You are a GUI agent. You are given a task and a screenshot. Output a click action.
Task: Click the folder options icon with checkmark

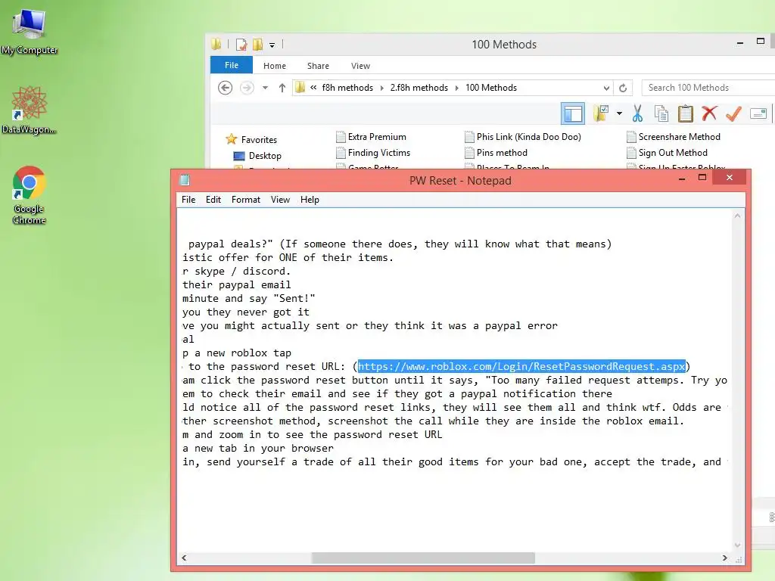[x=601, y=113]
